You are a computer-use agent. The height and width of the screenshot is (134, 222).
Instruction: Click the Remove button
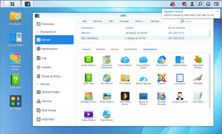pos(97,21)
